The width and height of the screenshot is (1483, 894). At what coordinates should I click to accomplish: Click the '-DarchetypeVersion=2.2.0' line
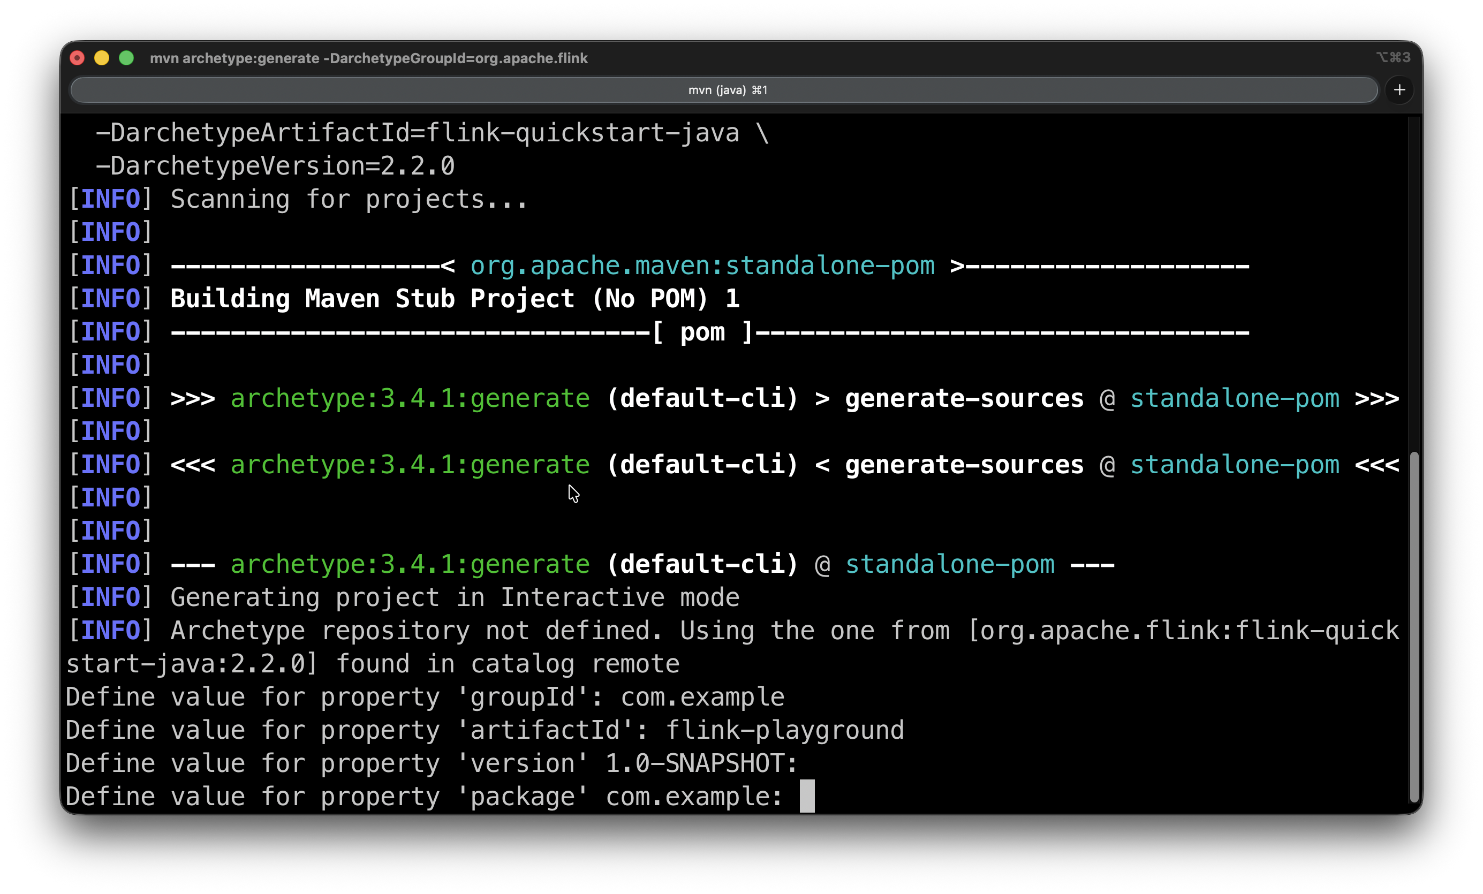click(x=275, y=166)
